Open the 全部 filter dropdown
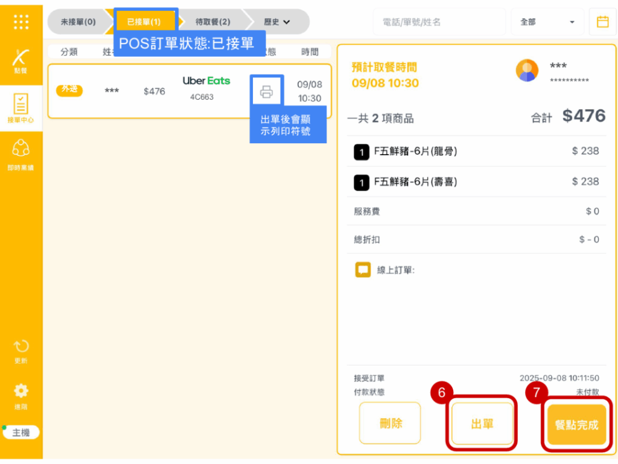This screenshot has height=464, width=618. tap(547, 22)
